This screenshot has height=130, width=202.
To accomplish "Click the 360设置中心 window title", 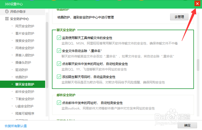I will (x=14, y=4).
